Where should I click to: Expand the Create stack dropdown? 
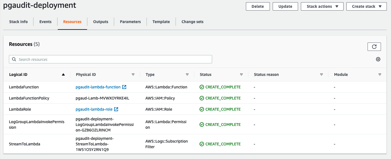pyautogui.click(x=366, y=6)
